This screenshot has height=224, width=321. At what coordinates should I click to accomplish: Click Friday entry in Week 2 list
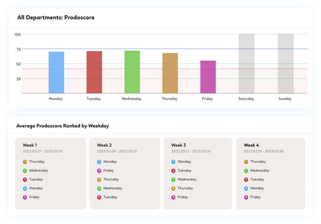coord(108,171)
